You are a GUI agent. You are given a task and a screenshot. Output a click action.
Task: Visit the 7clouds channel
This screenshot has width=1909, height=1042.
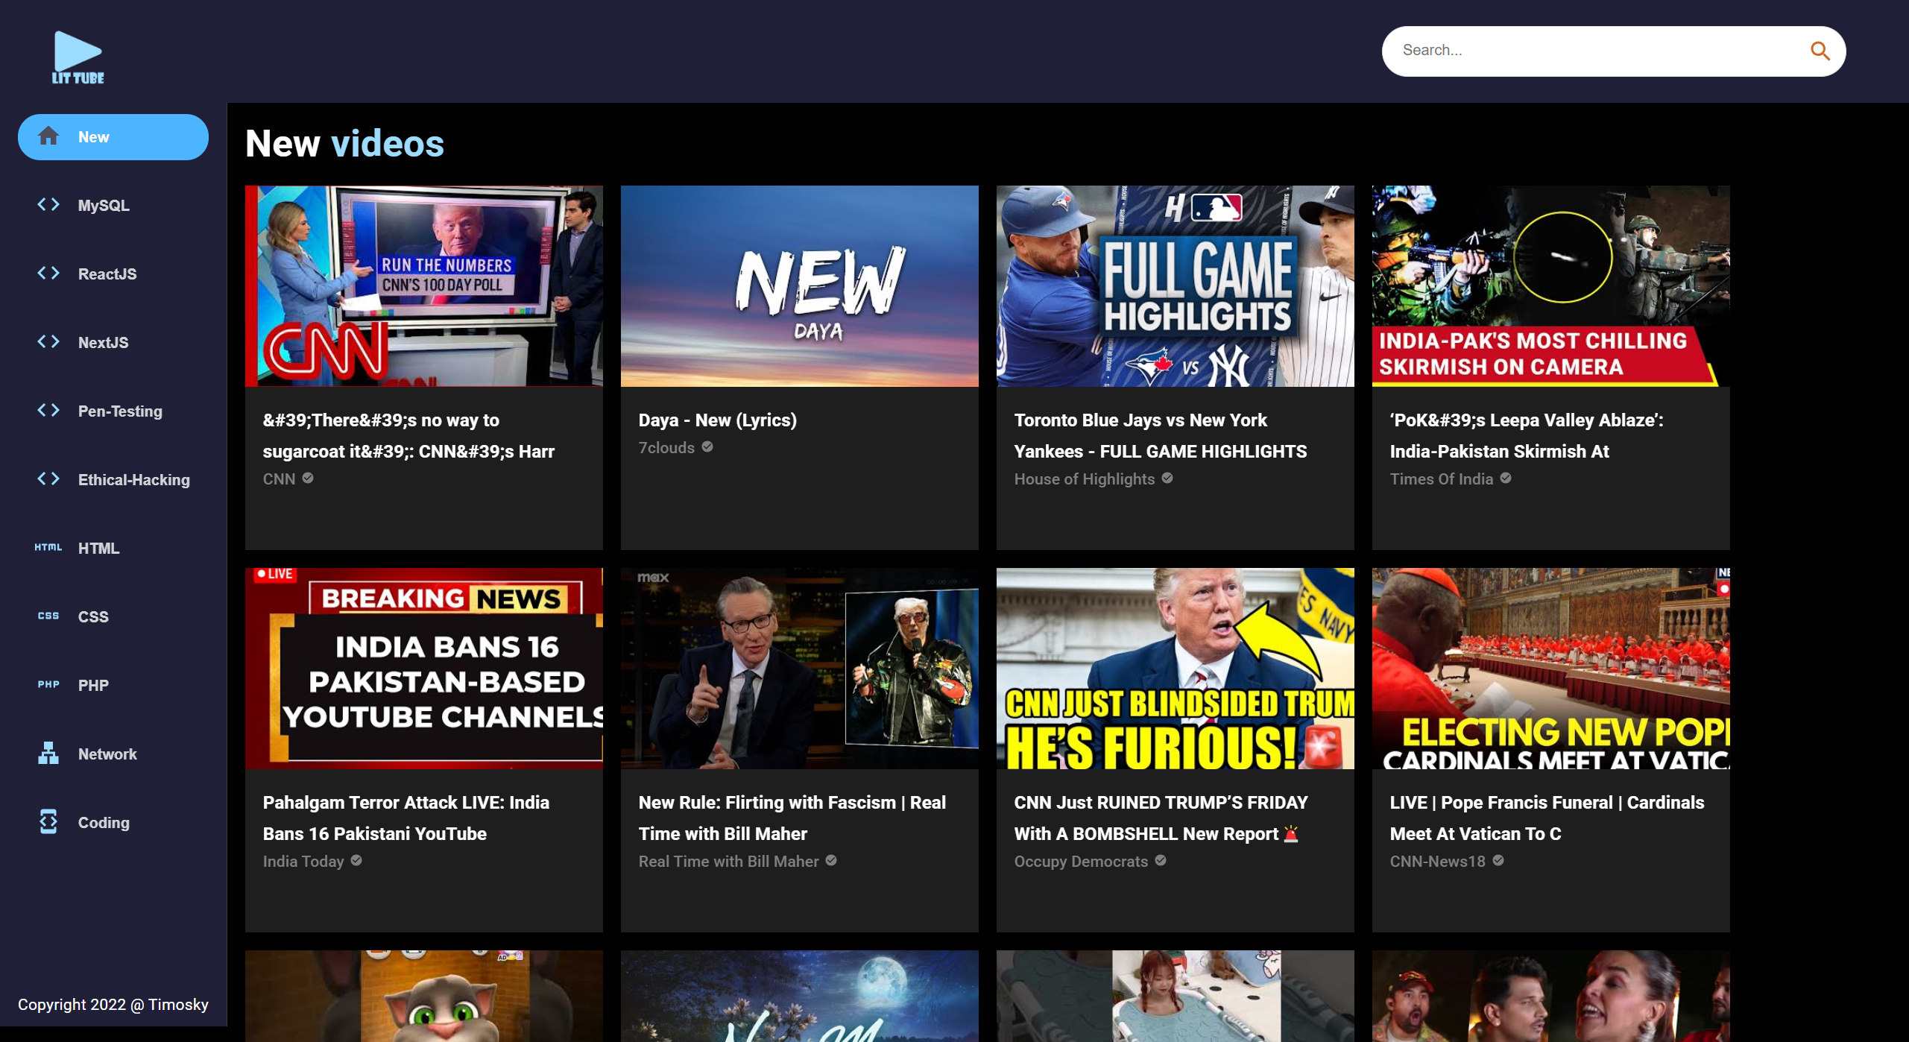666,447
